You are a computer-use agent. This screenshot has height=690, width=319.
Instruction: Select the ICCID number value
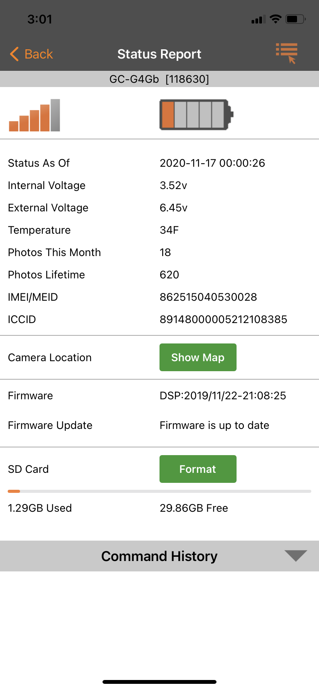(223, 319)
